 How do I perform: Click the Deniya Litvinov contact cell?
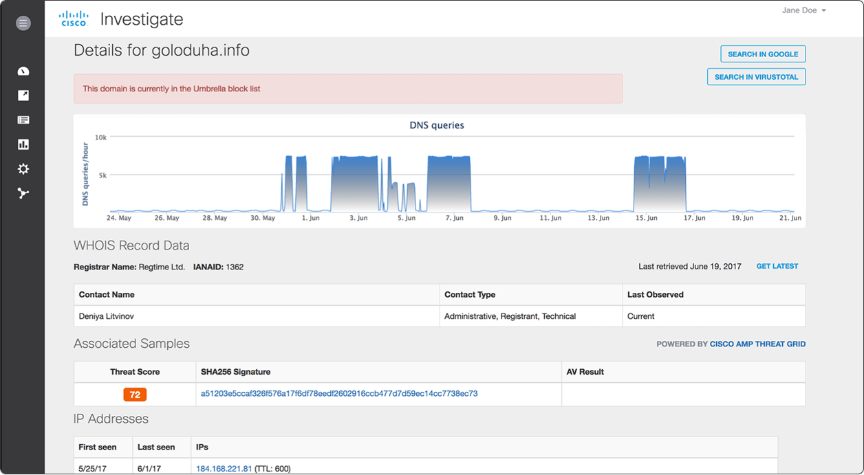coord(257,316)
